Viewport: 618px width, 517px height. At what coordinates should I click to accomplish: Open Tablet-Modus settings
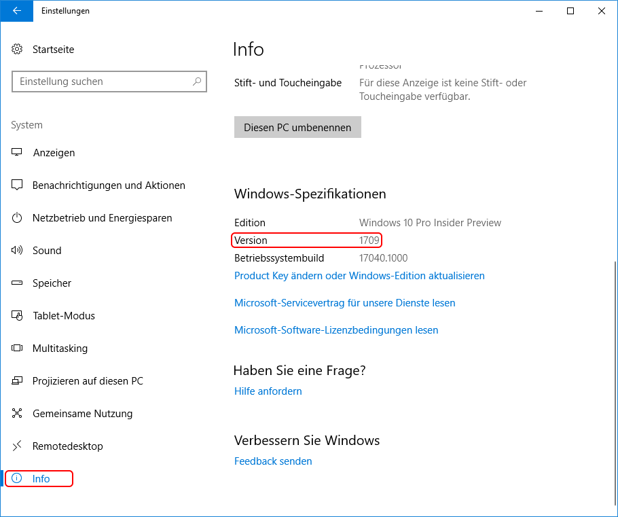coord(64,316)
